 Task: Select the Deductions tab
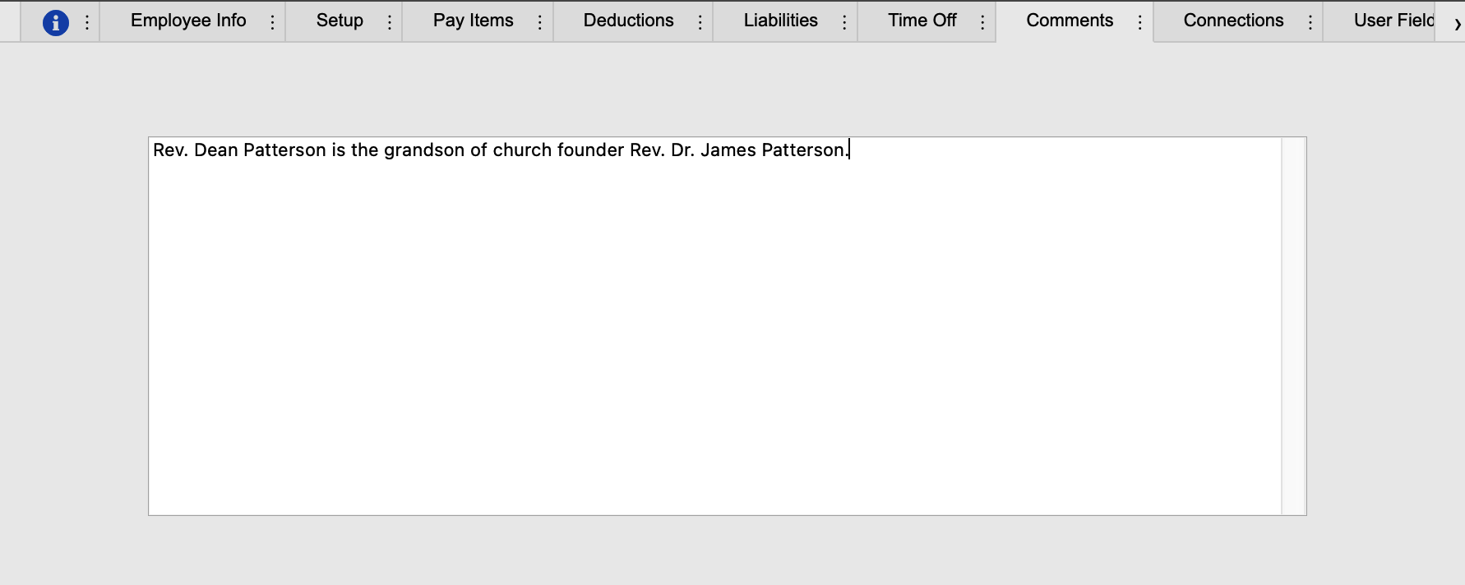pyautogui.click(x=628, y=21)
